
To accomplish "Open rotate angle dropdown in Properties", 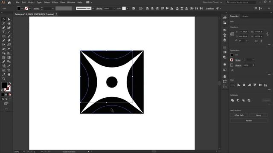I will click(x=246, y=41).
